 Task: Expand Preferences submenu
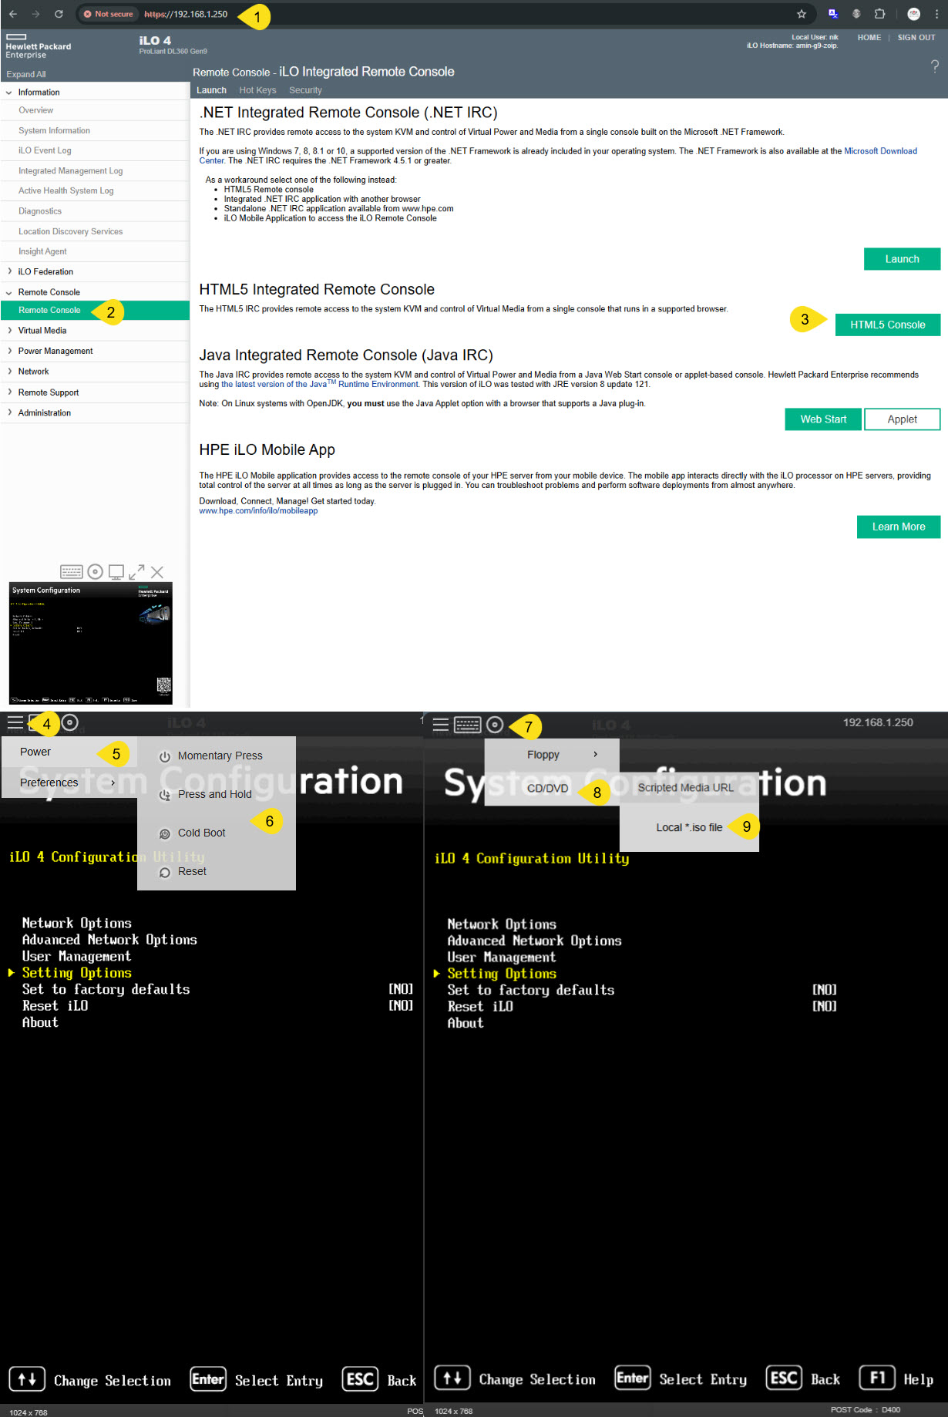[x=69, y=783]
